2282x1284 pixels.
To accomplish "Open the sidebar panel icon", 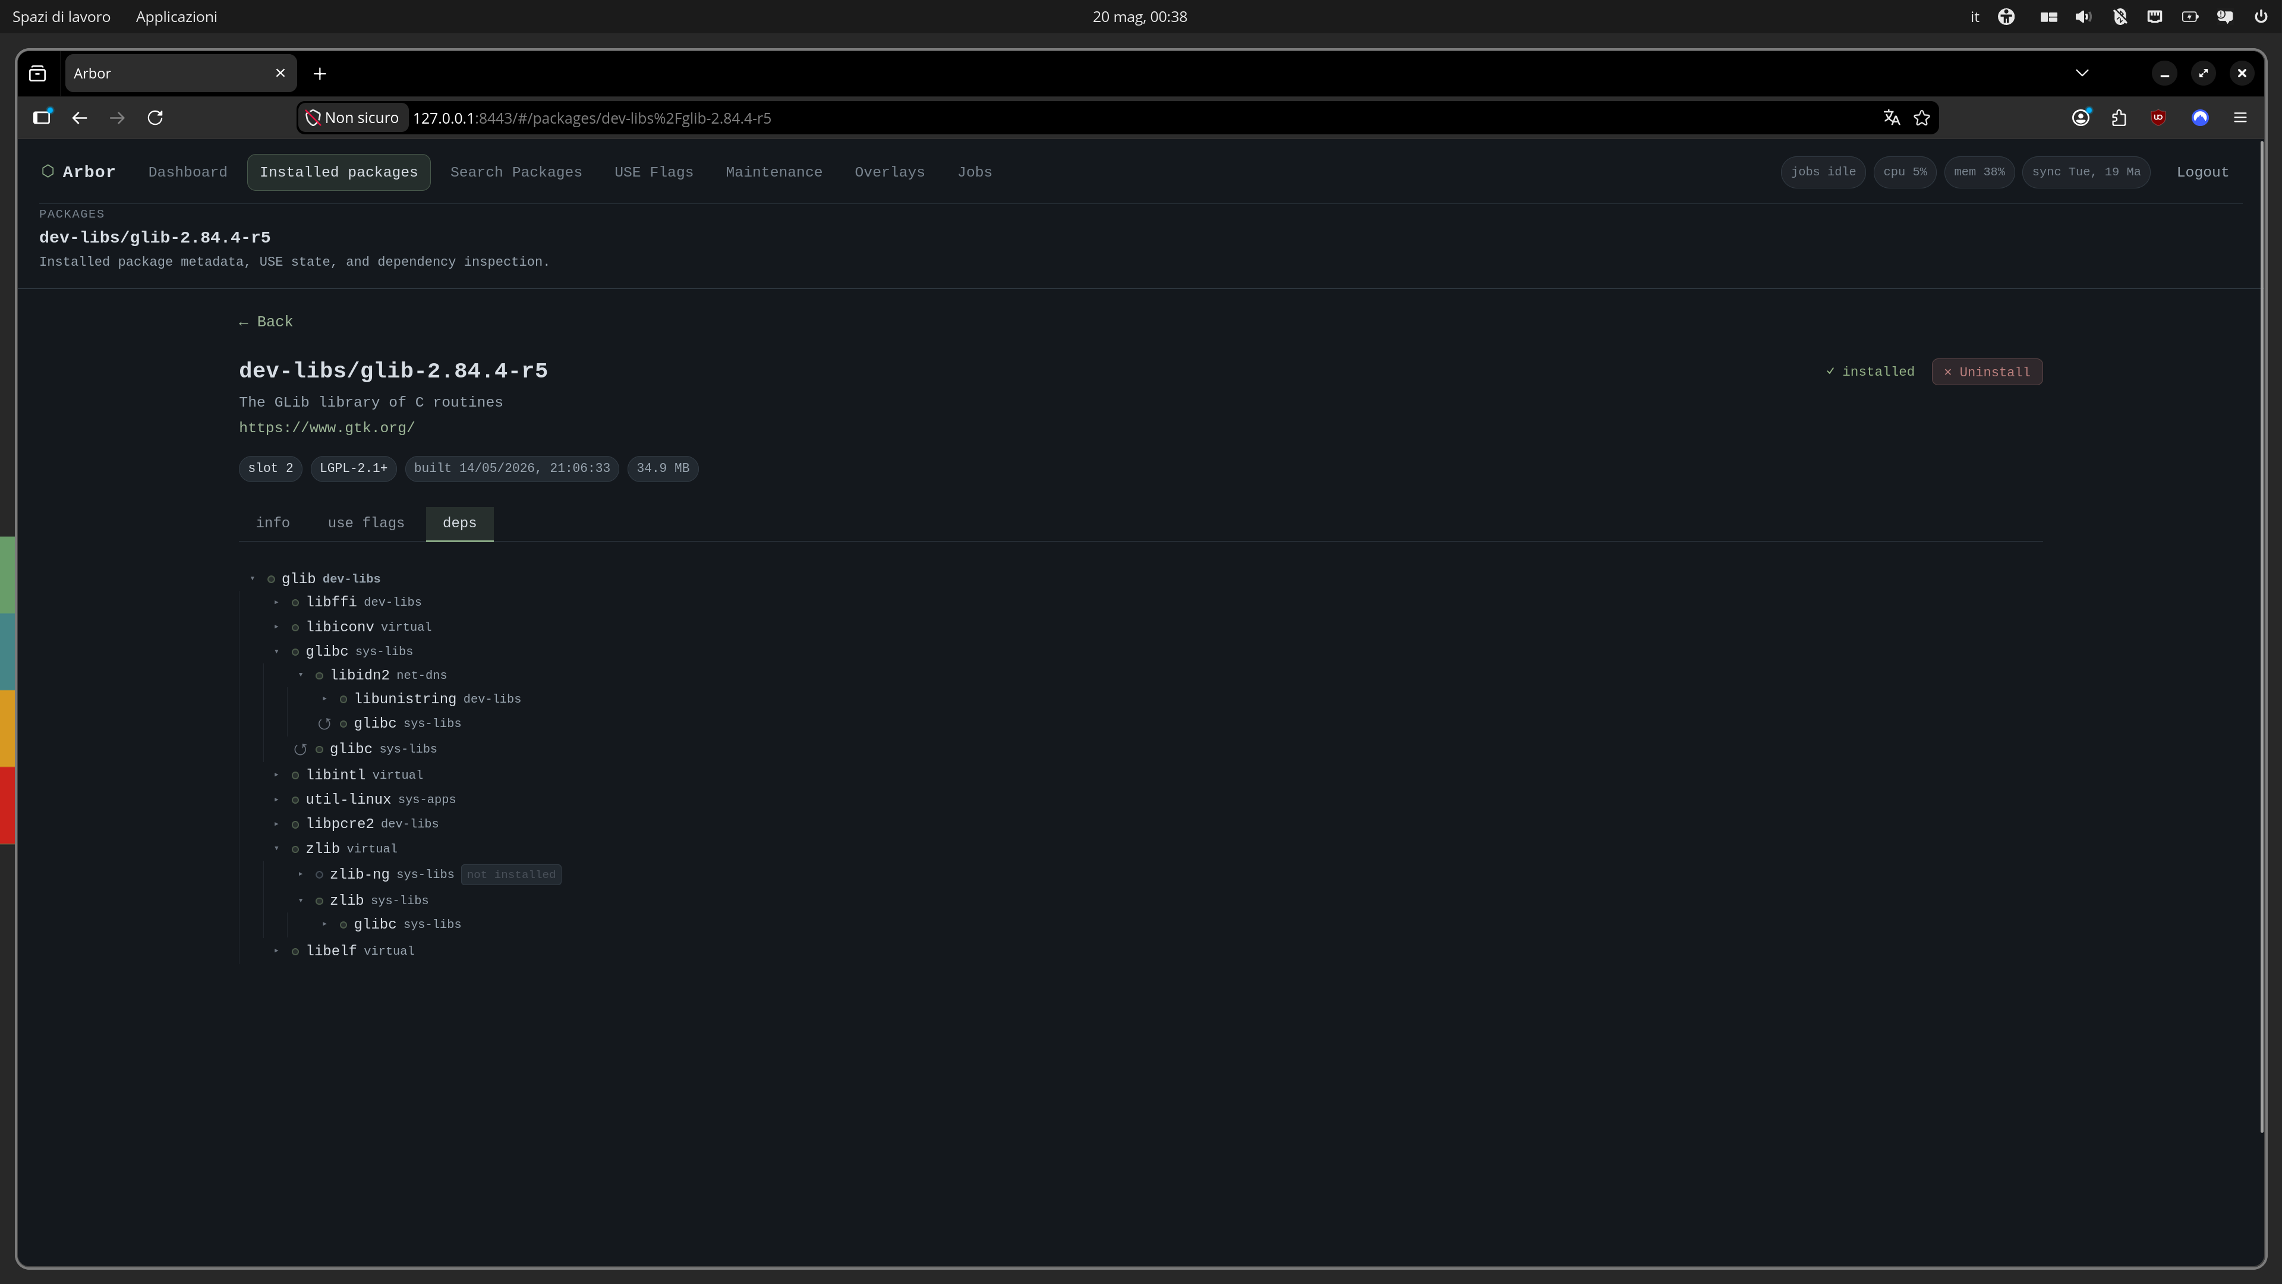I will pyautogui.click(x=42, y=117).
